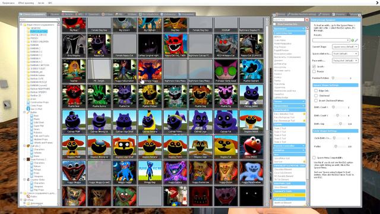Choose the Huggy Wuggy spawn icon

coord(74,172)
